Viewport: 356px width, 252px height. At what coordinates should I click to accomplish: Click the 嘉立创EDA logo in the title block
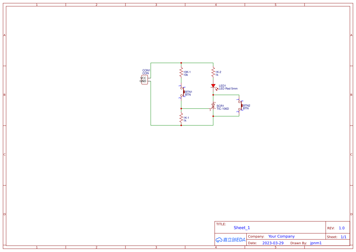pos(230,240)
